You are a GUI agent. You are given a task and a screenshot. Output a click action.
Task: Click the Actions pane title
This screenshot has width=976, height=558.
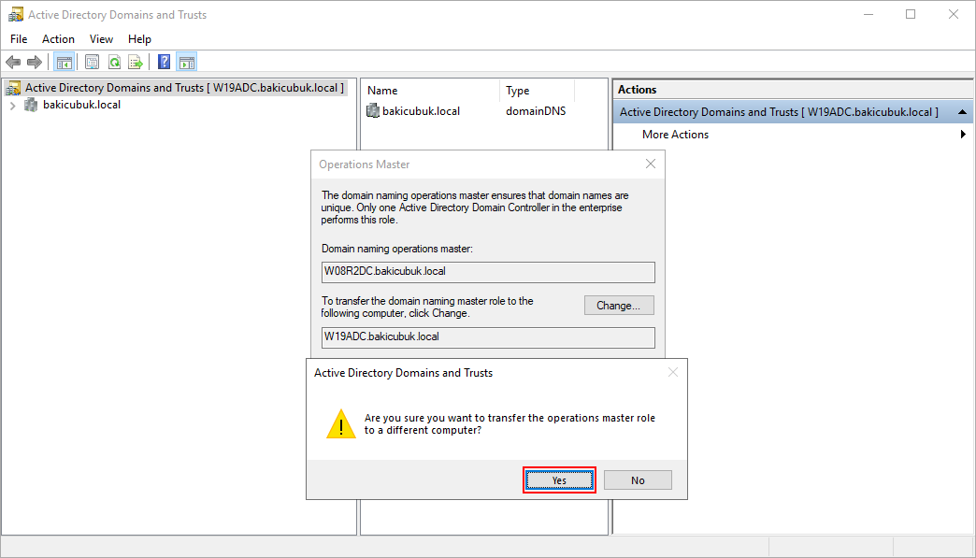tap(637, 90)
